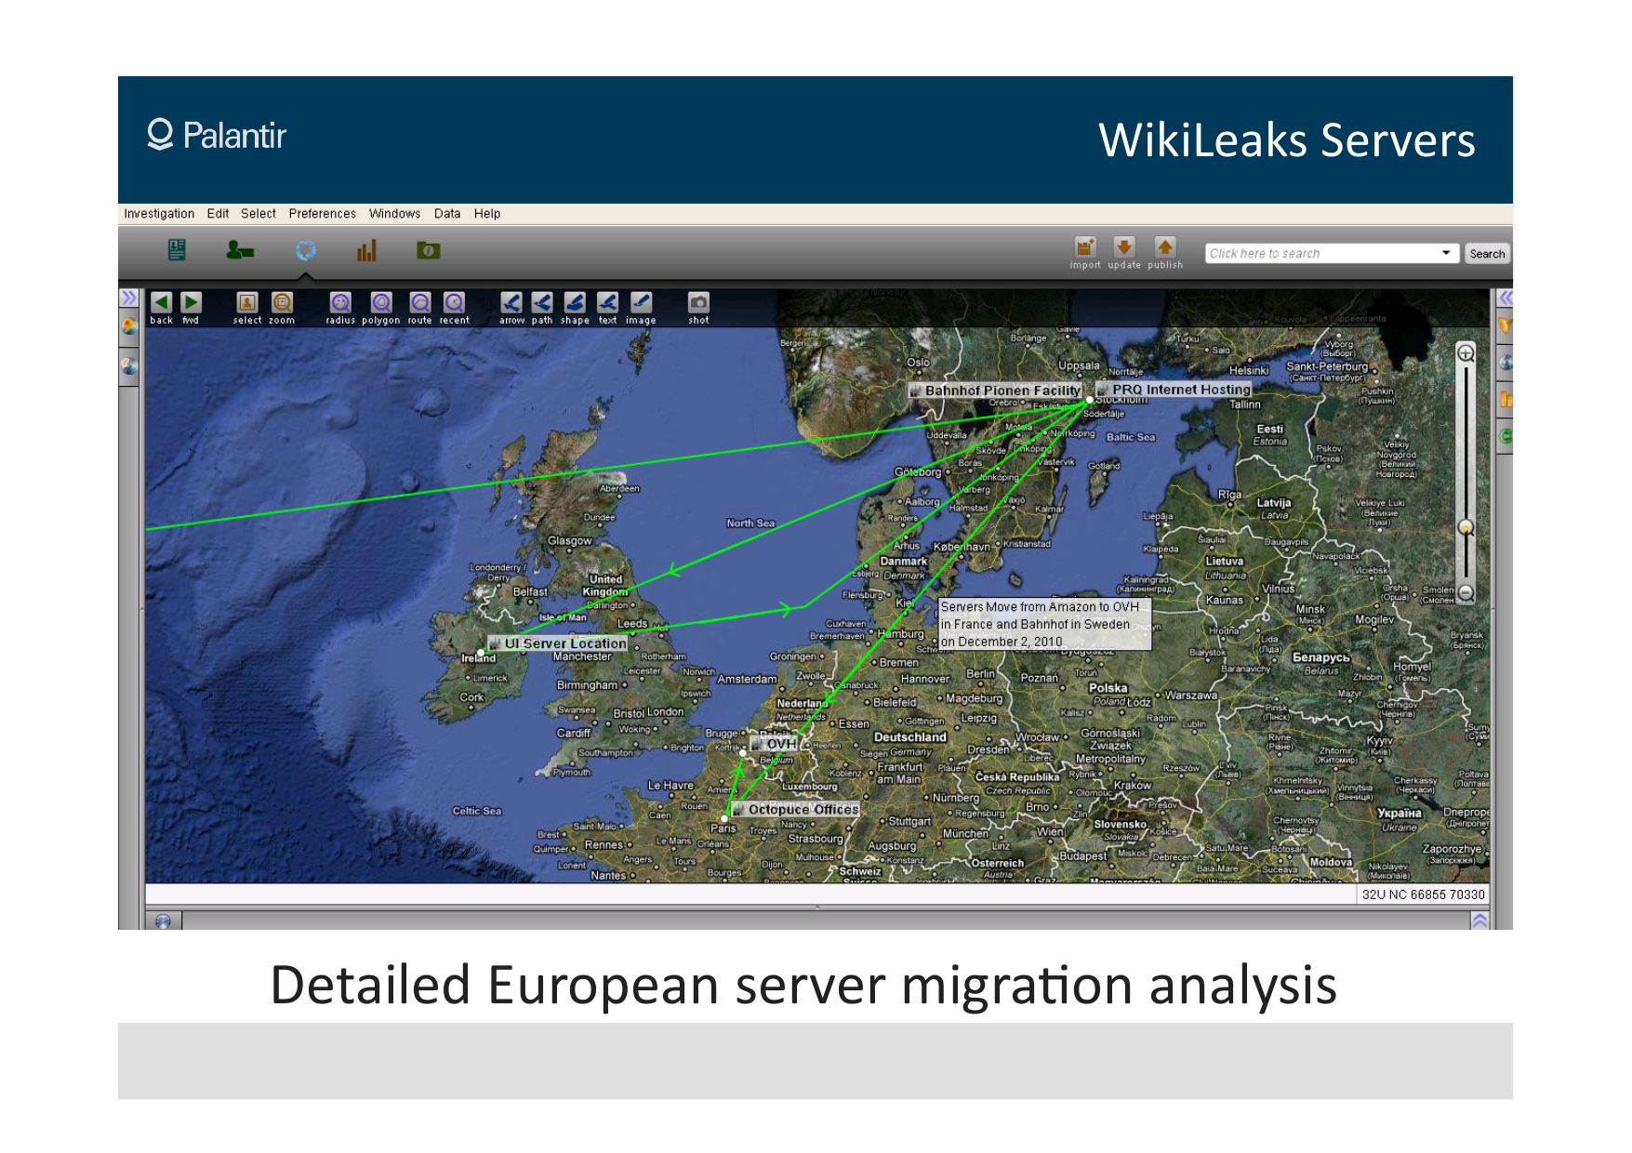Select the OVH marker label
The width and height of the screenshot is (1632, 1153).
tap(775, 744)
